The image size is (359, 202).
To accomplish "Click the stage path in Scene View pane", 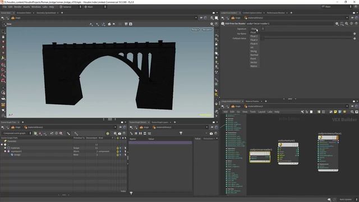I will (16, 18).
